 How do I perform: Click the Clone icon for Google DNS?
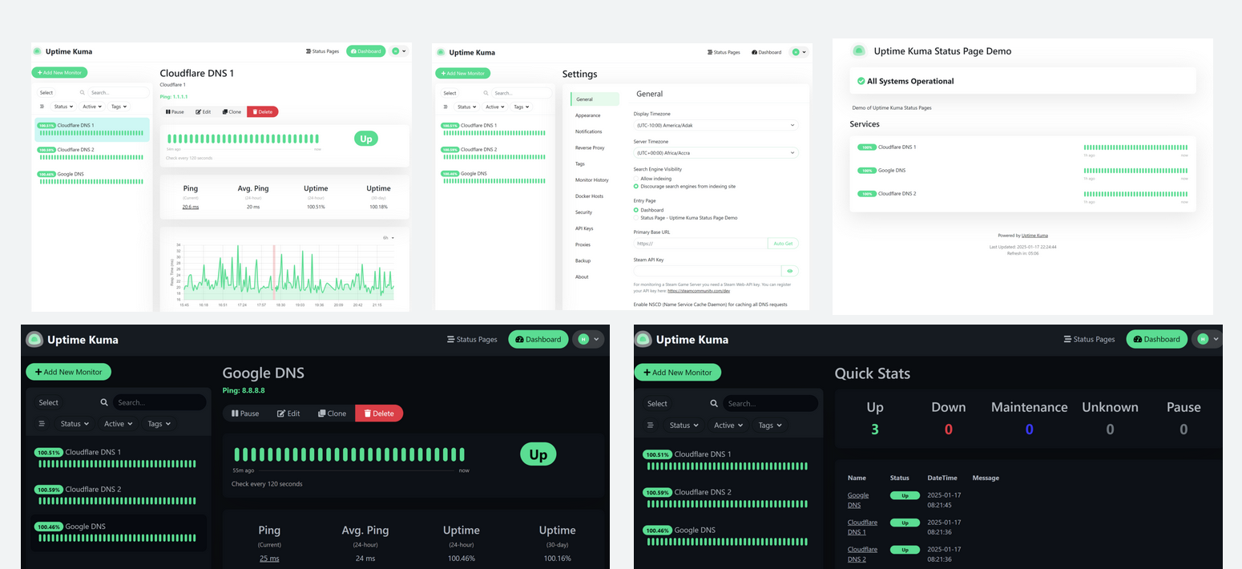pos(321,413)
